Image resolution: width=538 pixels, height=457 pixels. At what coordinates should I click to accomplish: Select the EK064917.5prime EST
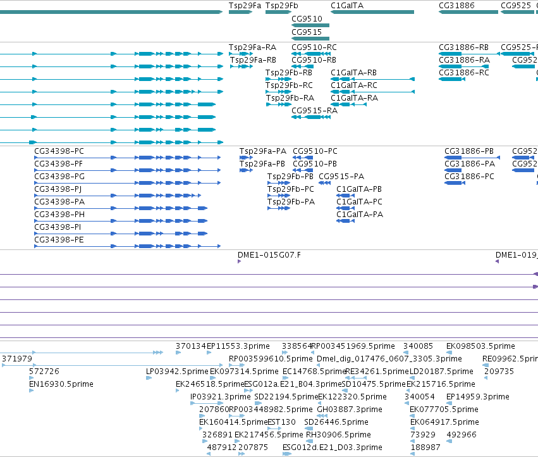tap(413, 429)
